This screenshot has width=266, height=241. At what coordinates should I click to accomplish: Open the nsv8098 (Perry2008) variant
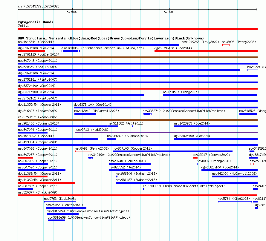pos(239,42)
